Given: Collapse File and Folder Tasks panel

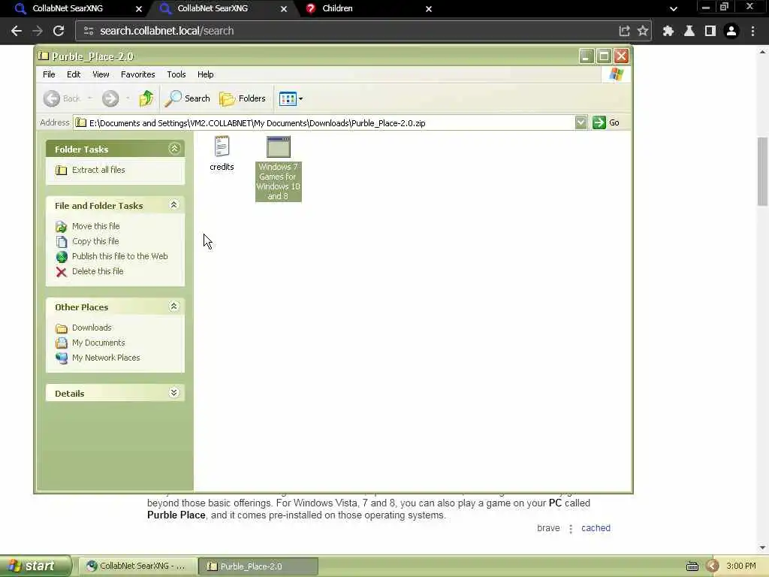Looking at the screenshot, I should [173, 204].
